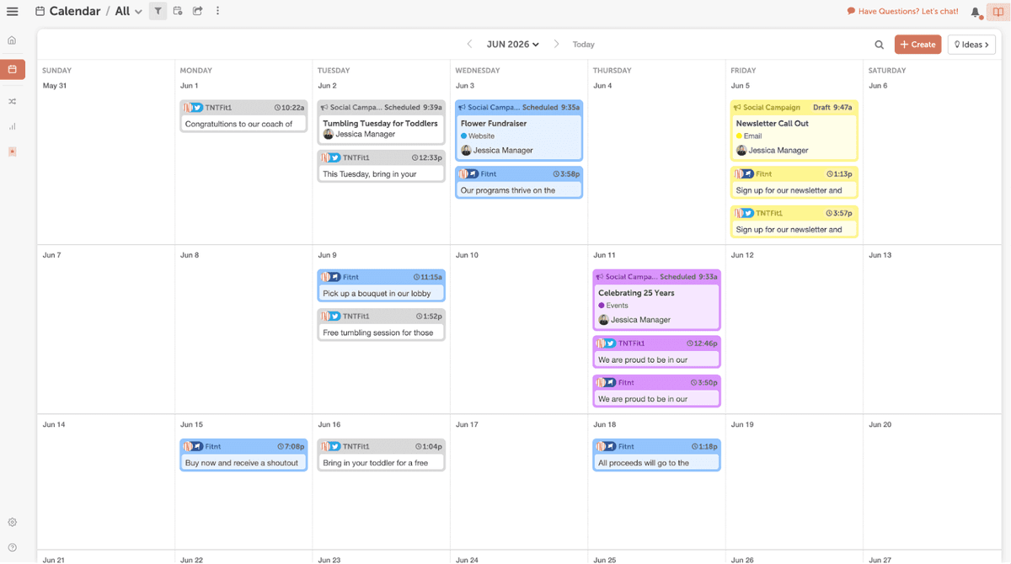Viewport: 1011px width, 564px height.
Task: Open the hamburger menu at top left
Action: [x=12, y=11]
